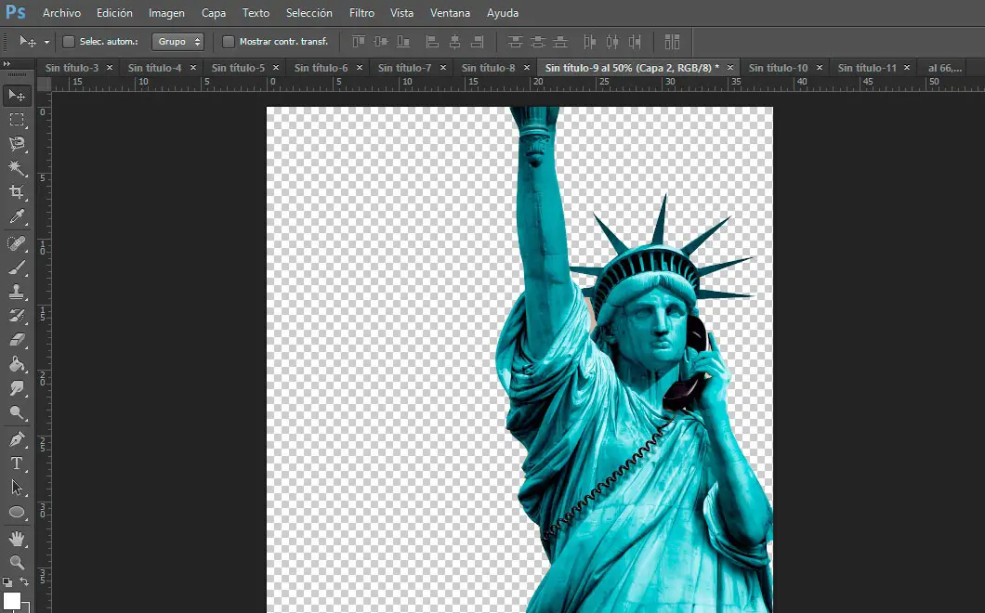Select the Magic Wand tool
Image resolution: width=985 pixels, height=613 pixels.
(x=17, y=168)
